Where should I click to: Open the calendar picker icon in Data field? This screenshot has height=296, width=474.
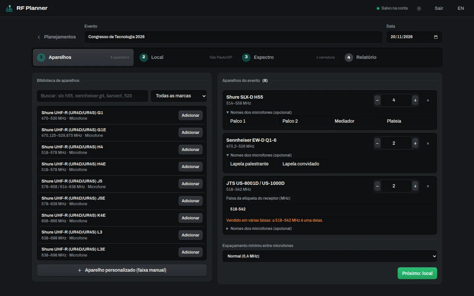(x=436, y=37)
